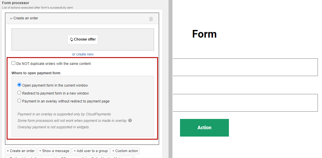
Task: Select 'Payment in an overlay' radio option
Action: click(19, 101)
